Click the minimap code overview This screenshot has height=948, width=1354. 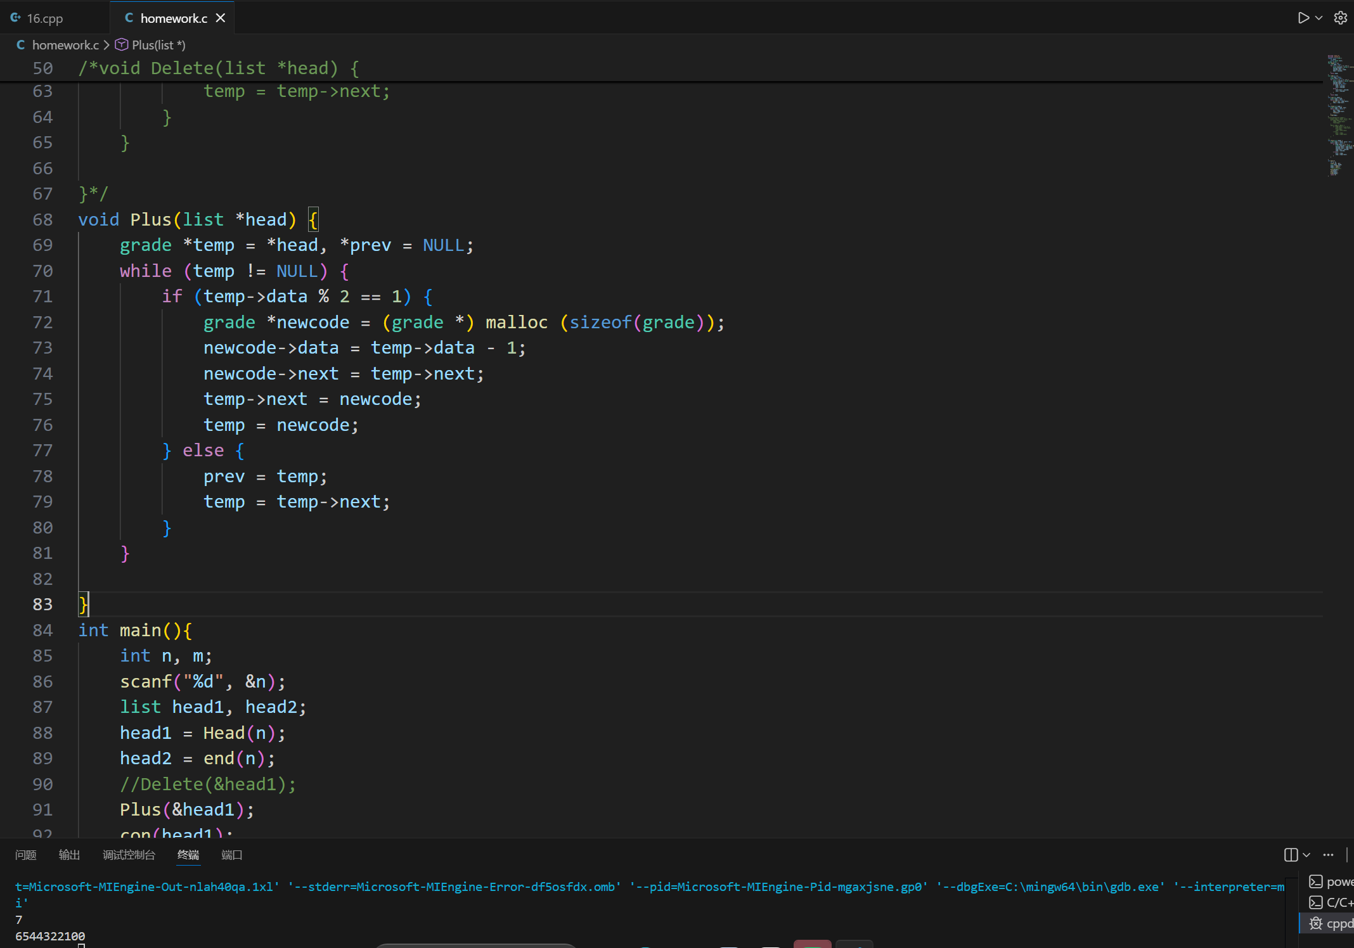[1339, 114]
